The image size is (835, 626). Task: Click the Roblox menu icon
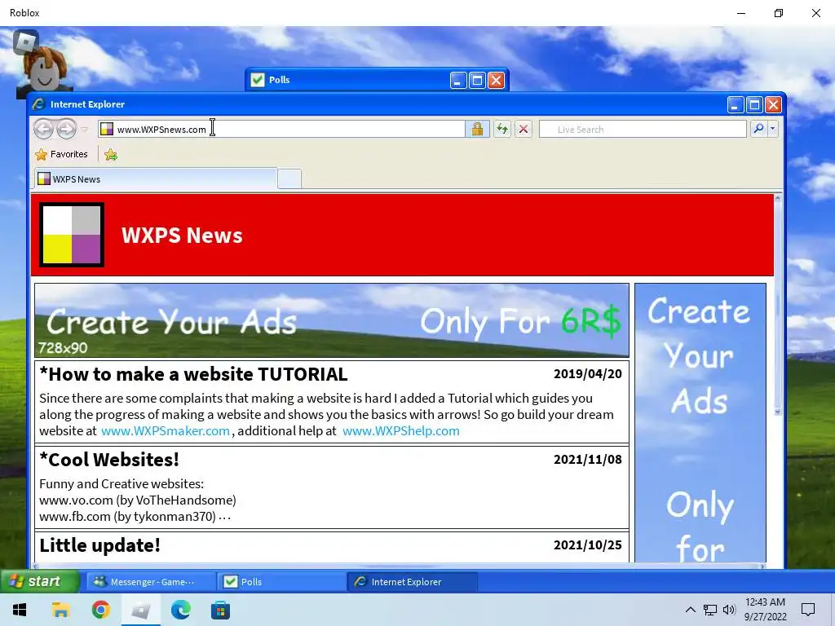point(25,42)
